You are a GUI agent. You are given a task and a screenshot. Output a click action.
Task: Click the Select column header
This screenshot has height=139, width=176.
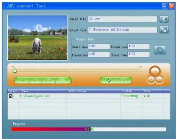[x=13, y=91]
